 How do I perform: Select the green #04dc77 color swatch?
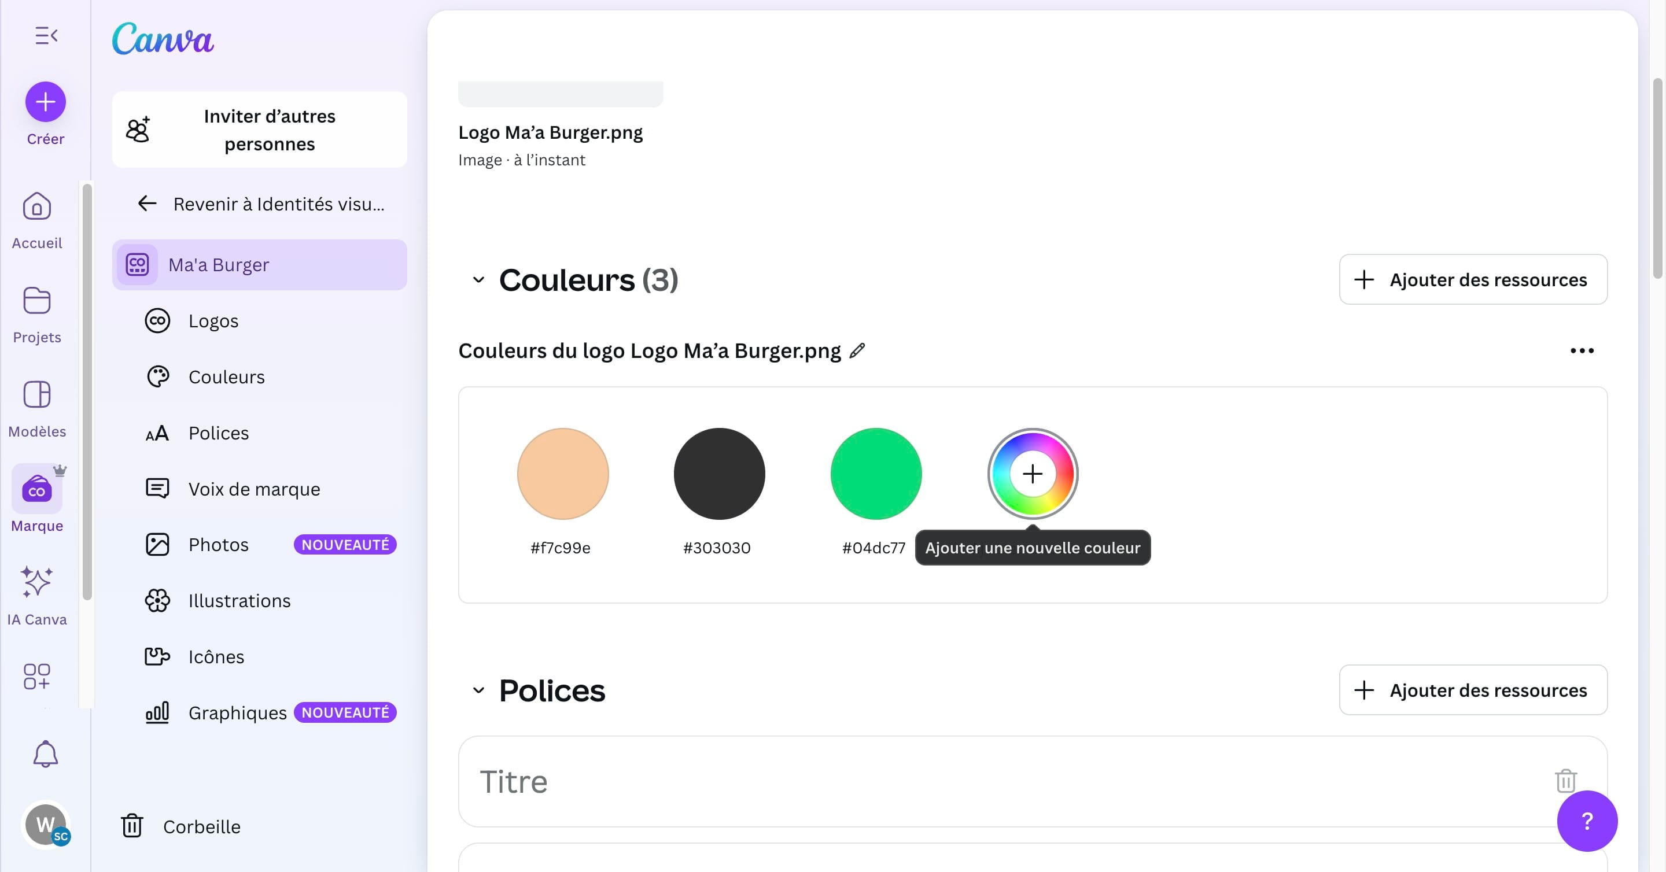click(x=875, y=474)
